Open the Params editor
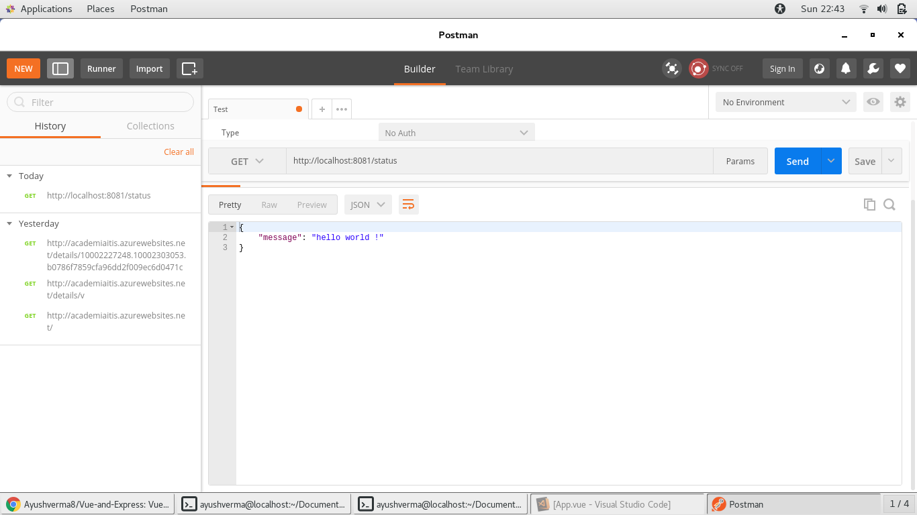The height and width of the screenshot is (515, 917). click(740, 161)
